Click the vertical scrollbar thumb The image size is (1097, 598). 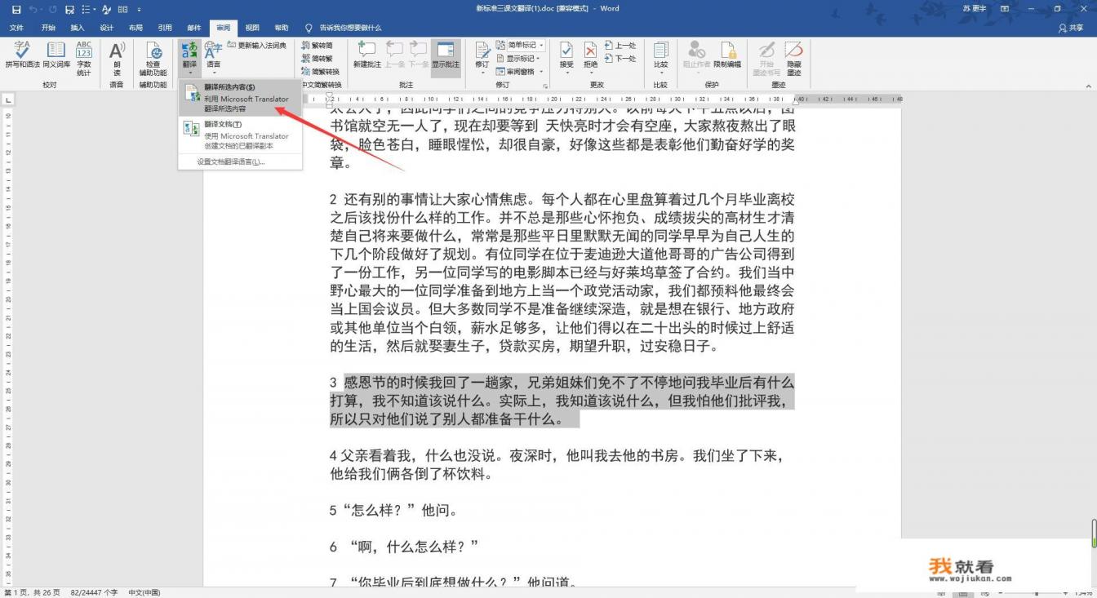[1093, 533]
